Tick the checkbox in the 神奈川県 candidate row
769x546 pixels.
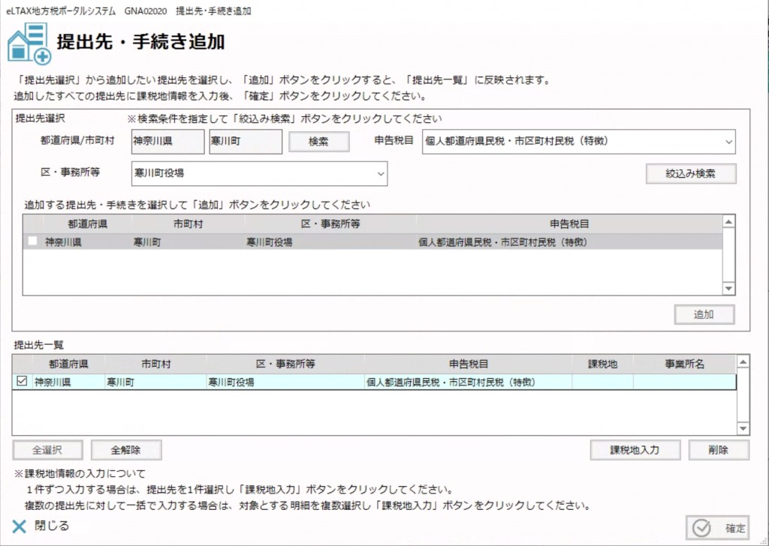click(32, 241)
